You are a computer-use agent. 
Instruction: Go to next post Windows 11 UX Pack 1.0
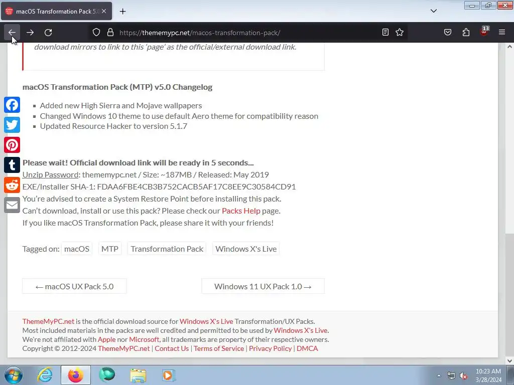point(263,286)
